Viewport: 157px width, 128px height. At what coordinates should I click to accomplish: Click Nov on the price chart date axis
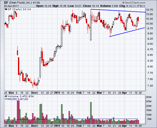(x=11, y=93)
